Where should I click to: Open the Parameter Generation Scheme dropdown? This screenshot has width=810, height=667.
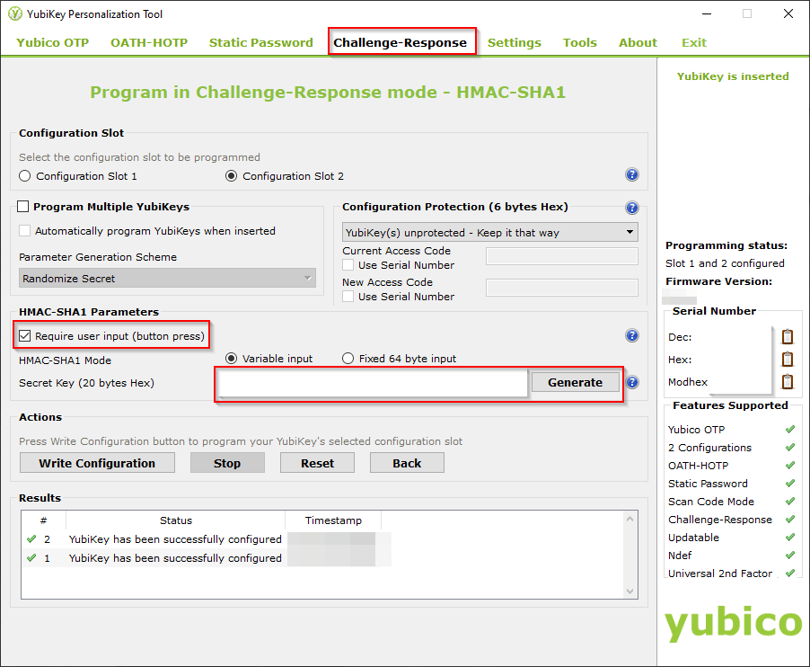[167, 279]
